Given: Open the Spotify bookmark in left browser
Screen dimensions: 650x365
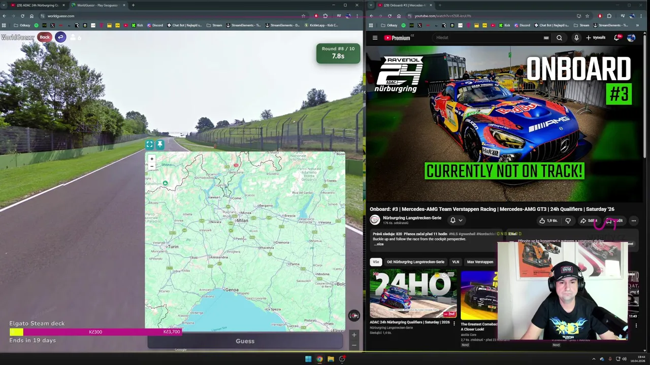Looking at the screenshot, I should pos(36,25).
